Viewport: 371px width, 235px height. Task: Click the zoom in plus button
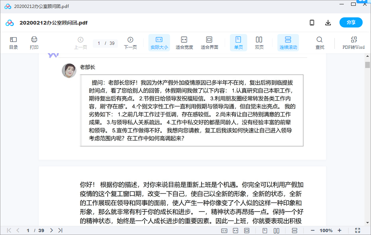pos(339,230)
